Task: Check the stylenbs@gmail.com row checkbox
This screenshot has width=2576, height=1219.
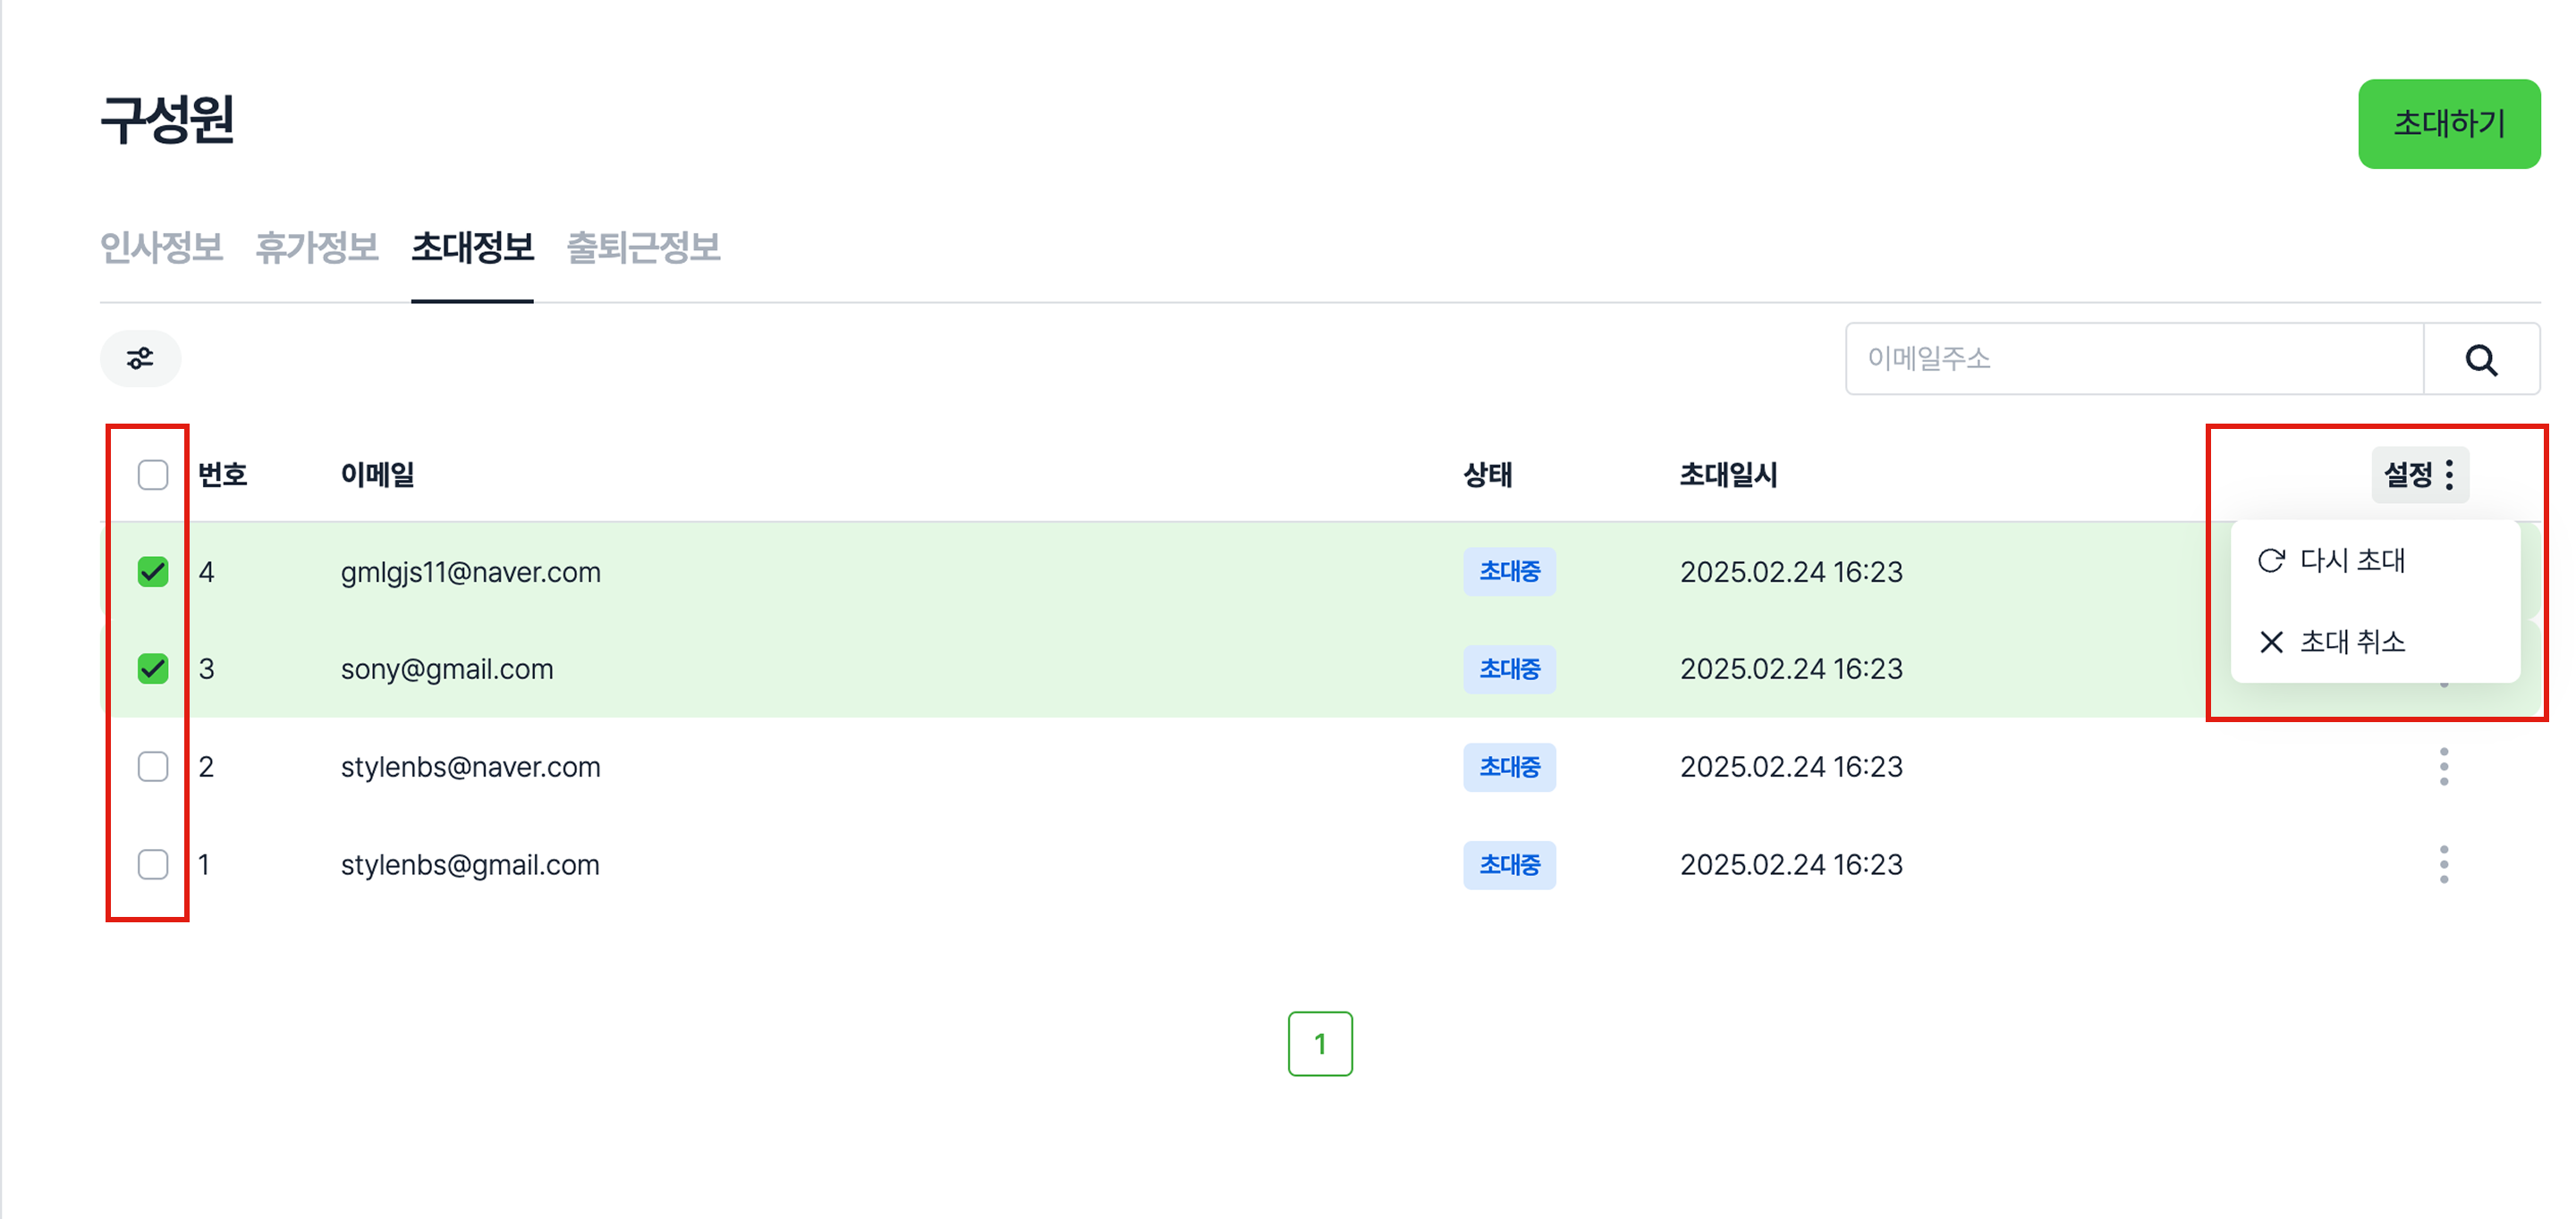Action: 153,864
